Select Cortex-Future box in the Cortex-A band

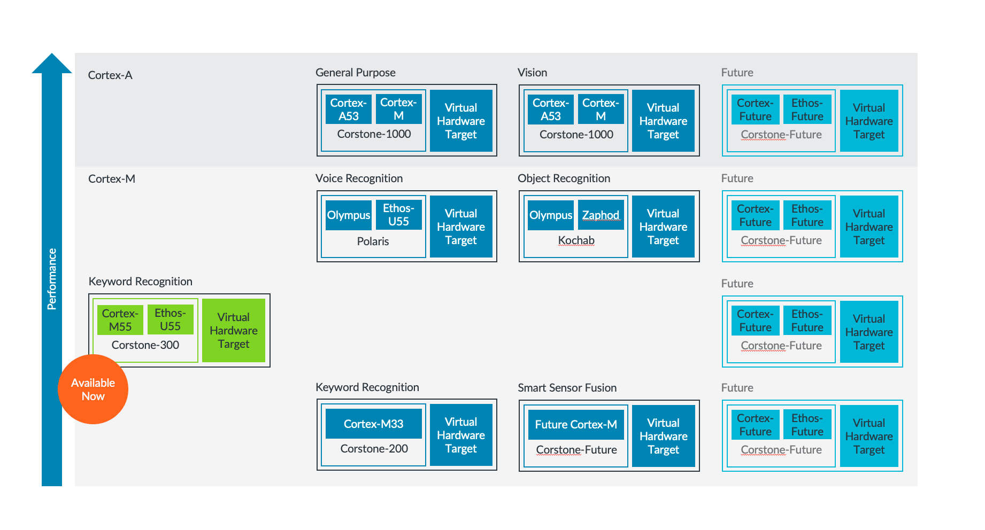tap(755, 110)
